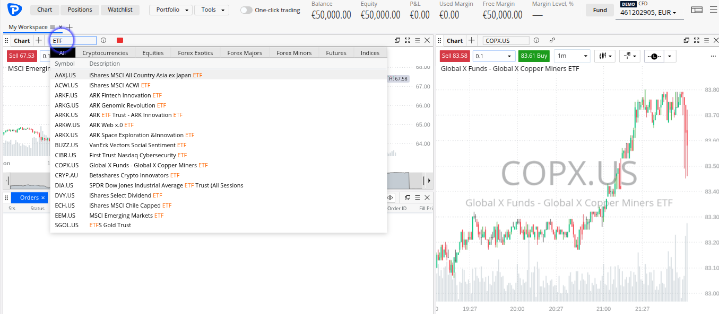This screenshot has width=719, height=314.
Task: Detach the left chart panel window
Action: 397,40
